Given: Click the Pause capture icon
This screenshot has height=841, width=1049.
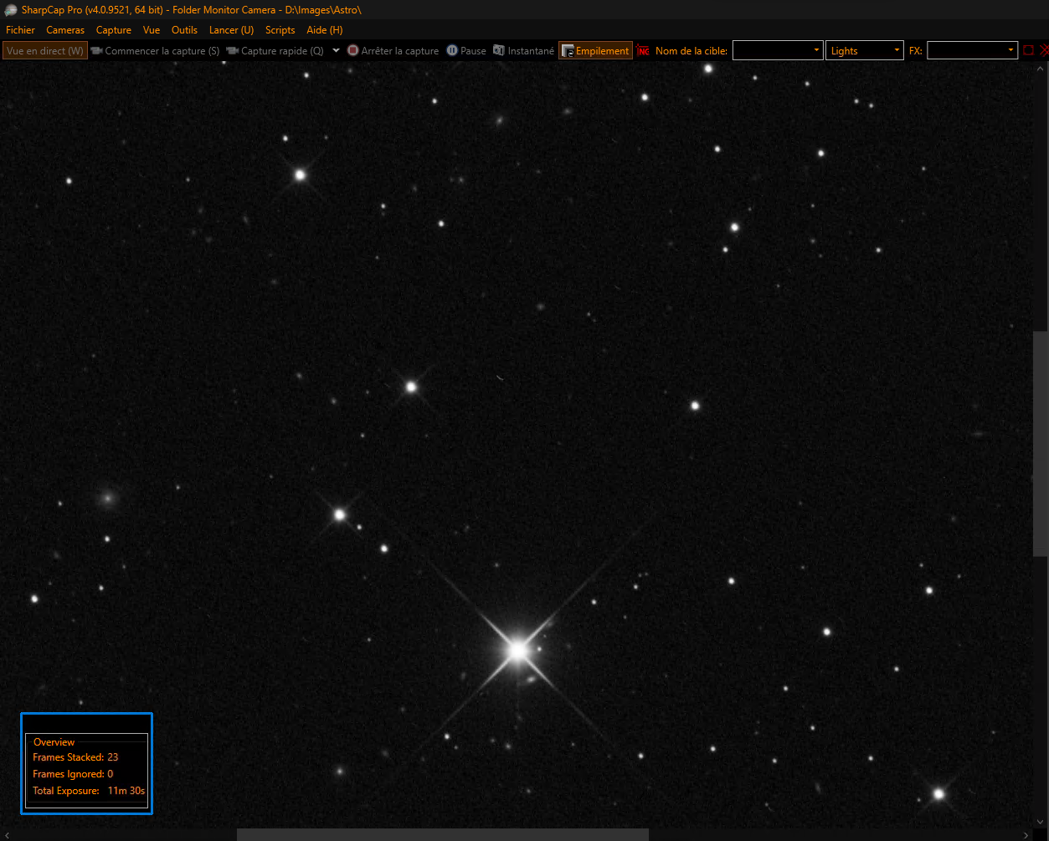Looking at the screenshot, I should pyautogui.click(x=452, y=51).
